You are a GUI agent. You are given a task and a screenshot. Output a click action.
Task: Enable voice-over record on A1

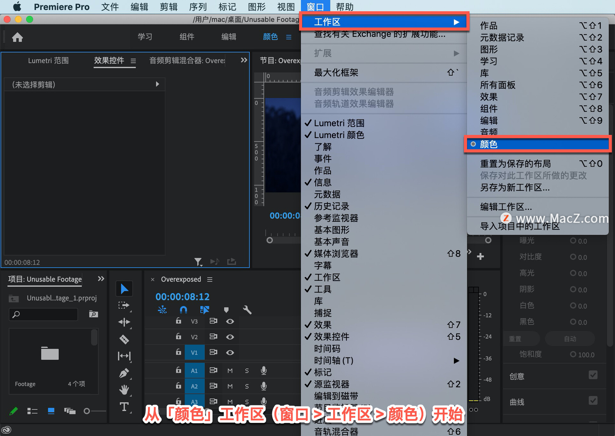[264, 371]
